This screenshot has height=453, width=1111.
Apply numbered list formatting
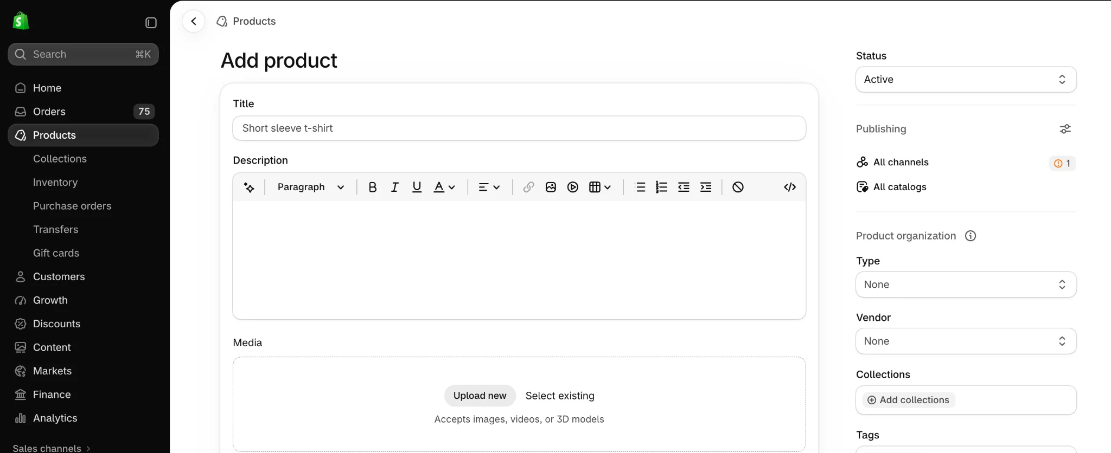tap(661, 187)
